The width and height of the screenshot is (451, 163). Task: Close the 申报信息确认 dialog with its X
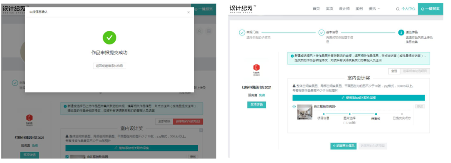[188, 12]
